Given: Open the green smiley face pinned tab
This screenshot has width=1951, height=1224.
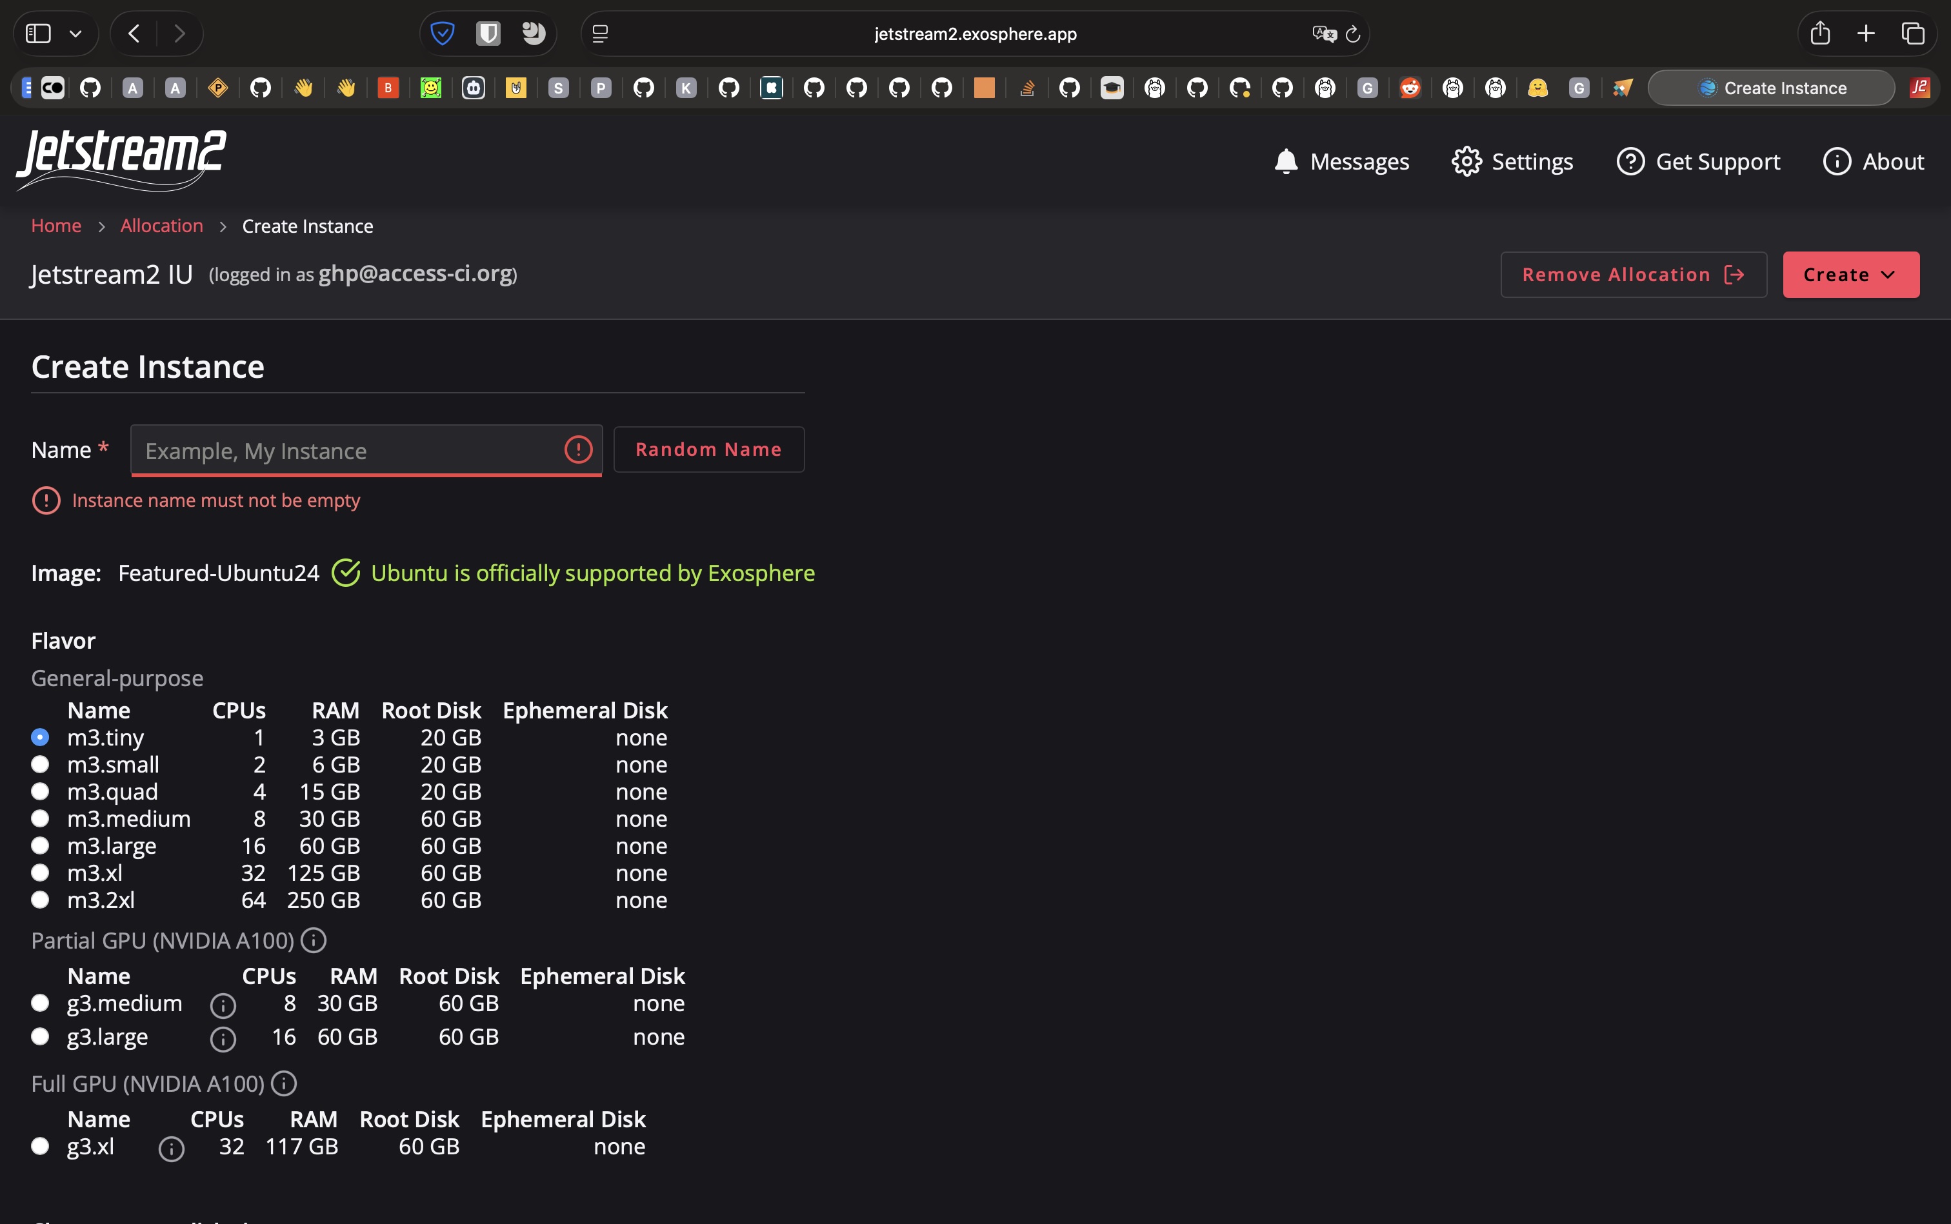Looking at the screenshot, I should tap(431, 88).
